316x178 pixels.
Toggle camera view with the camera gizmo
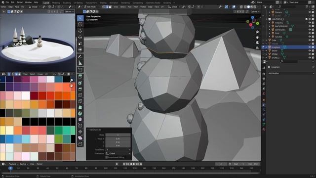click(x=257, y=43)
